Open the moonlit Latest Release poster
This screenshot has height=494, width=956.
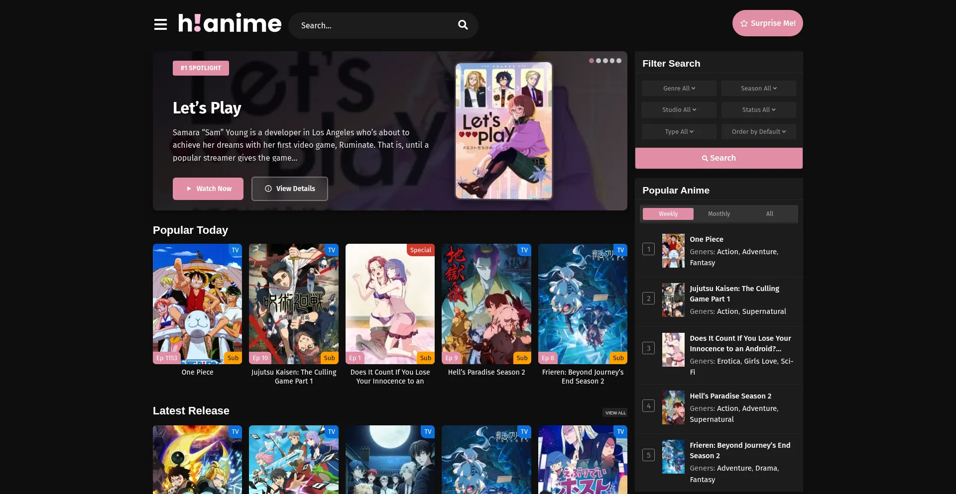click(390, 460)
